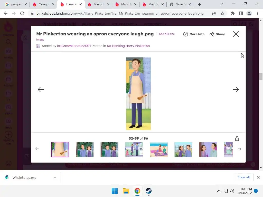Viewport: 263px width, 197px height.
Task: Open the tab search chevron
Action: tap(221, 4)
